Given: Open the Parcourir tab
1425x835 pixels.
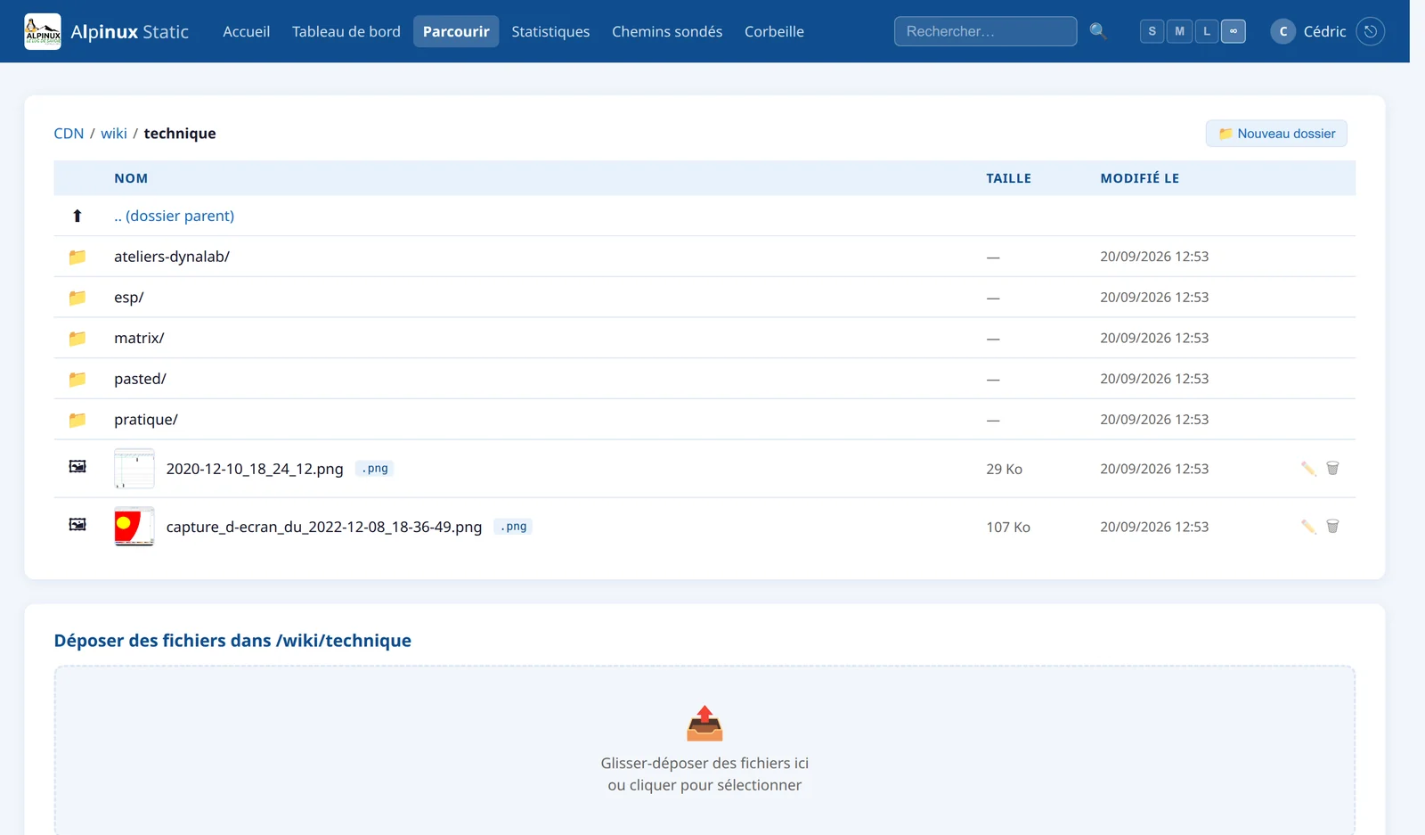Looking at the screenshot, I should (x=456, y=31).
